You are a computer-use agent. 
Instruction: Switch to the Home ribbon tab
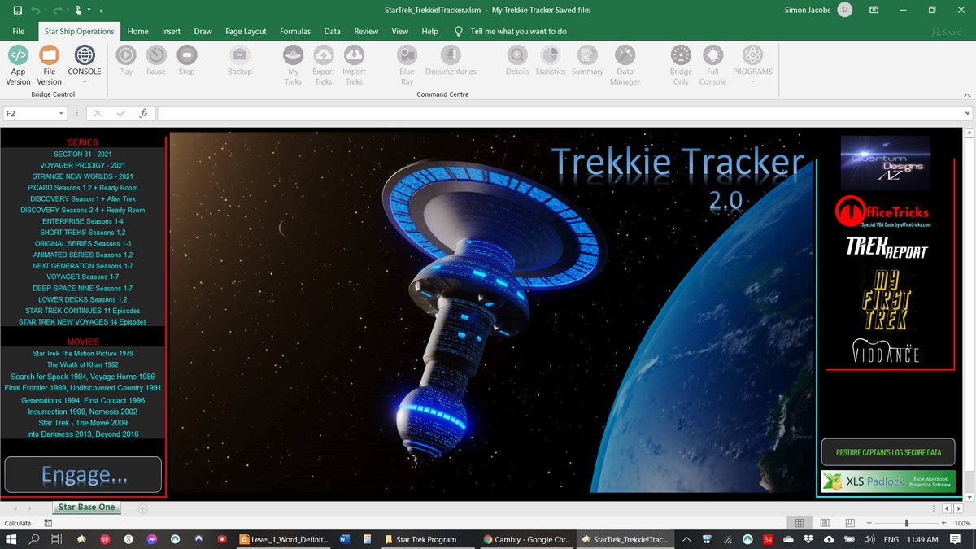coord(138,31)
